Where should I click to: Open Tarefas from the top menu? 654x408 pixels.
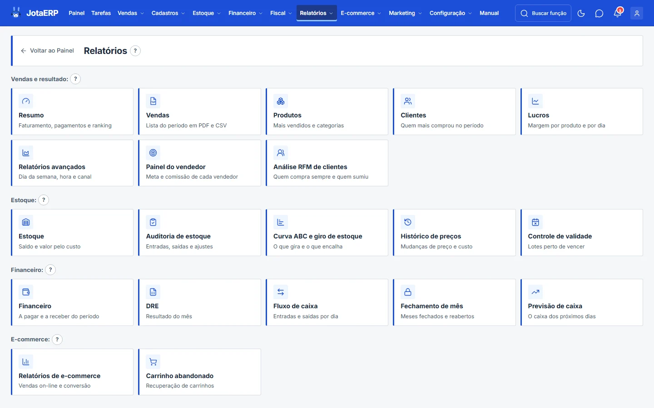(x=101, y=13)
